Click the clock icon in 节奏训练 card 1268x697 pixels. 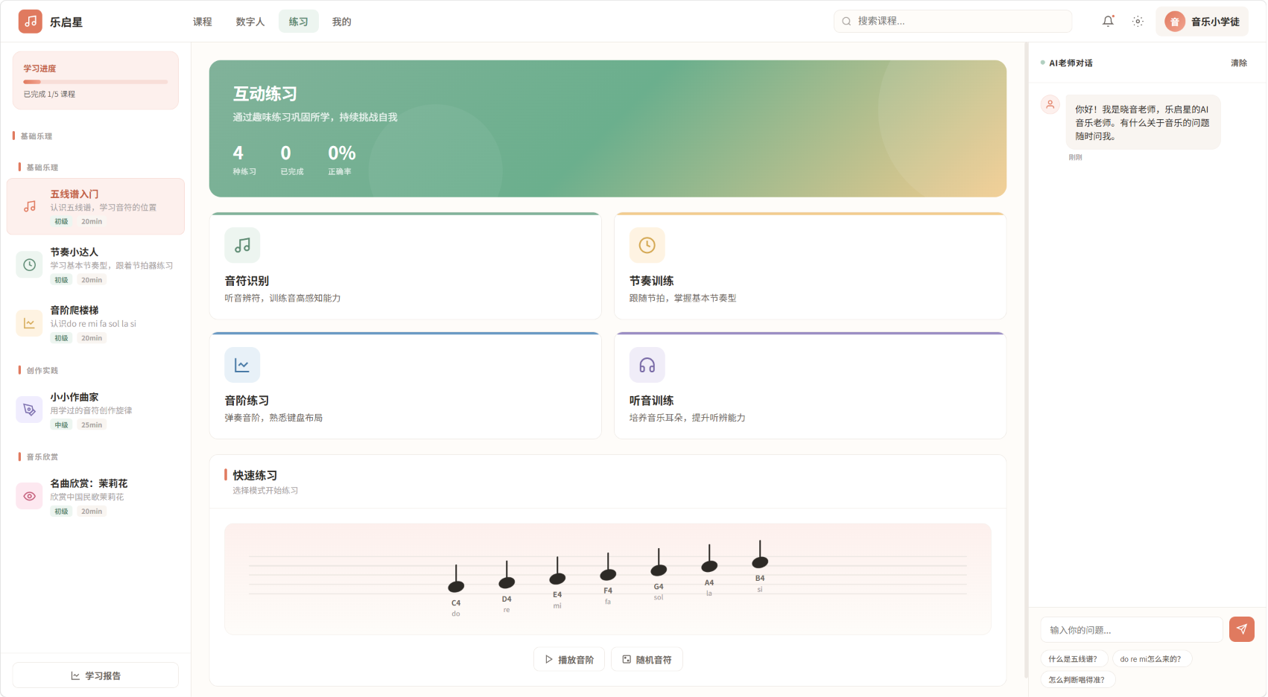[647, 245]
